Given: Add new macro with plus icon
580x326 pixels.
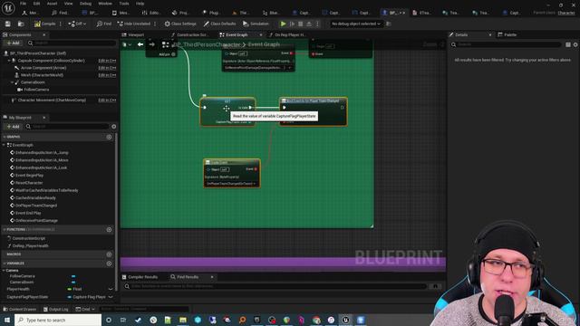Looking at the screenshot, I should coord(109,254).
